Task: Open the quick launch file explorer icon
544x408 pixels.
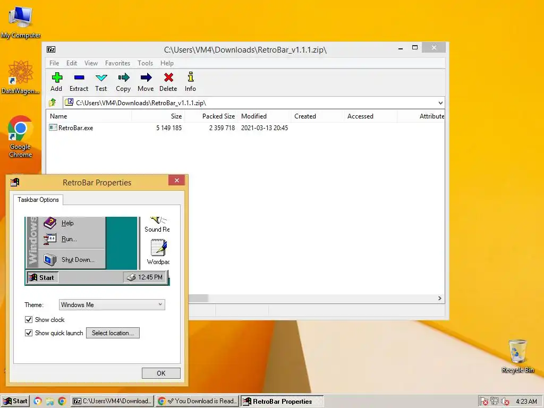Action: (x=50, y=402)
